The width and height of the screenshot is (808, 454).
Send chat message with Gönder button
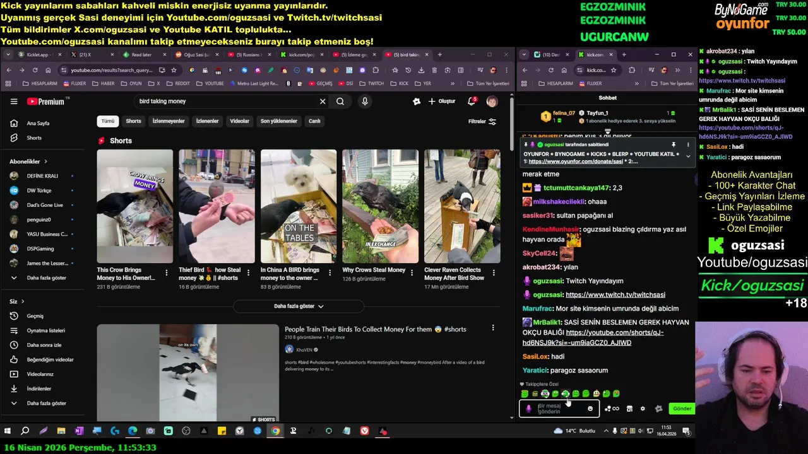click(682, 409)
